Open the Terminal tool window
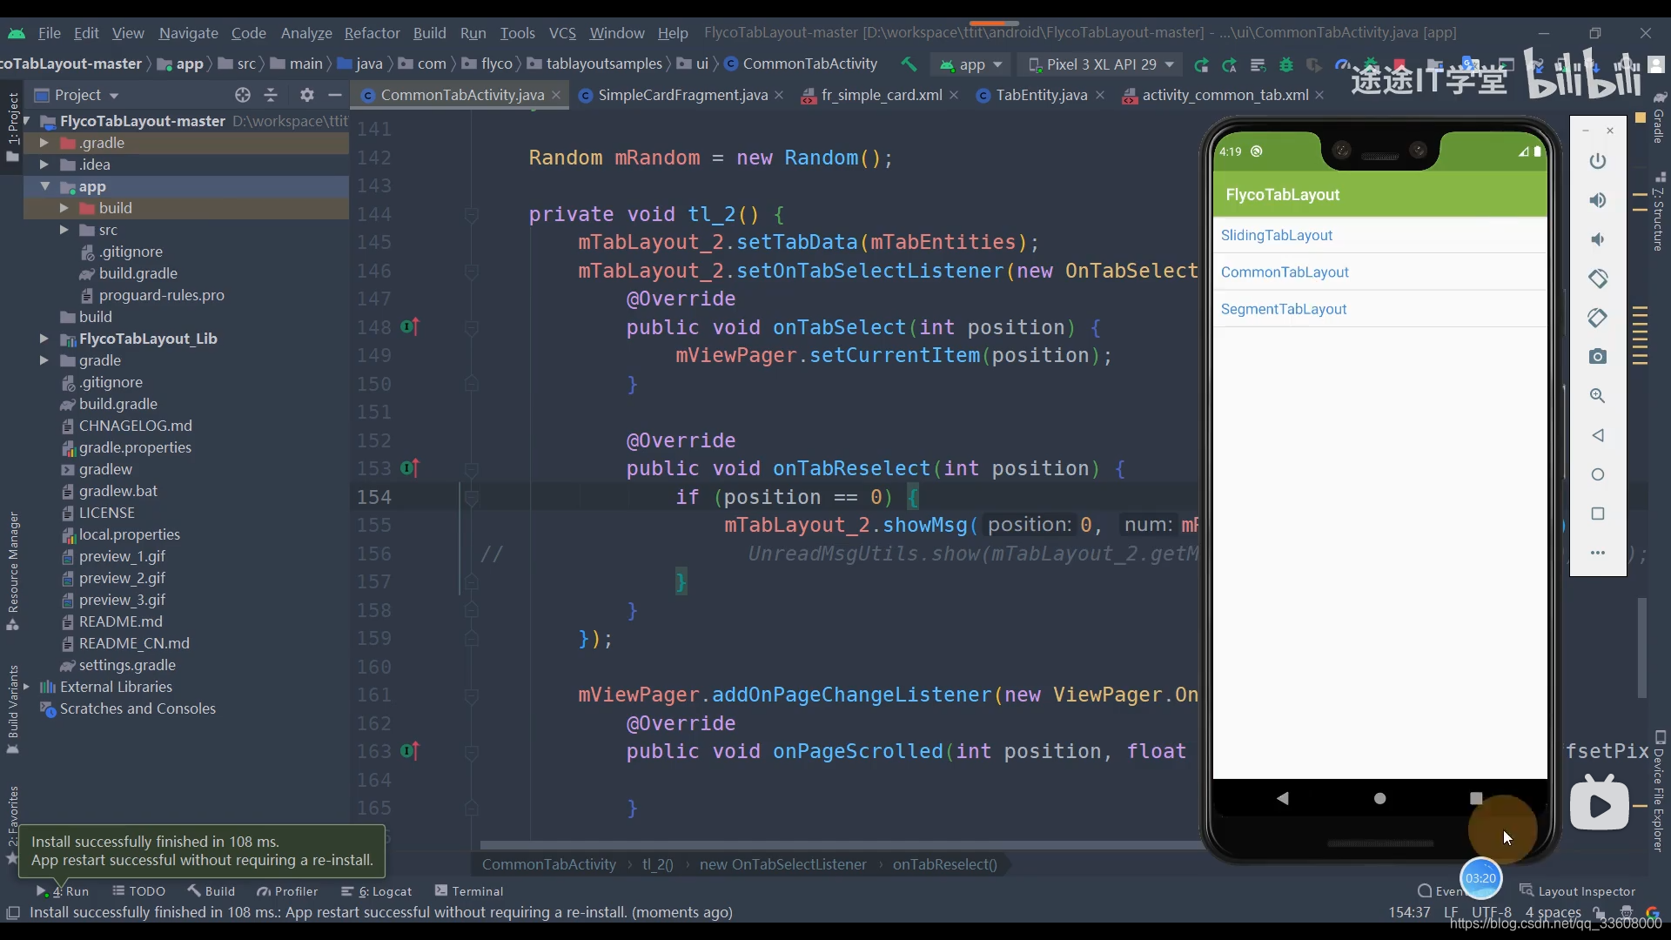Viewport: 1671px width, 940px height. tap(468, 891)
